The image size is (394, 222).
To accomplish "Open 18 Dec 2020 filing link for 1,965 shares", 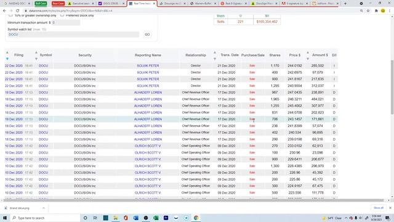I will coord(14,99).
